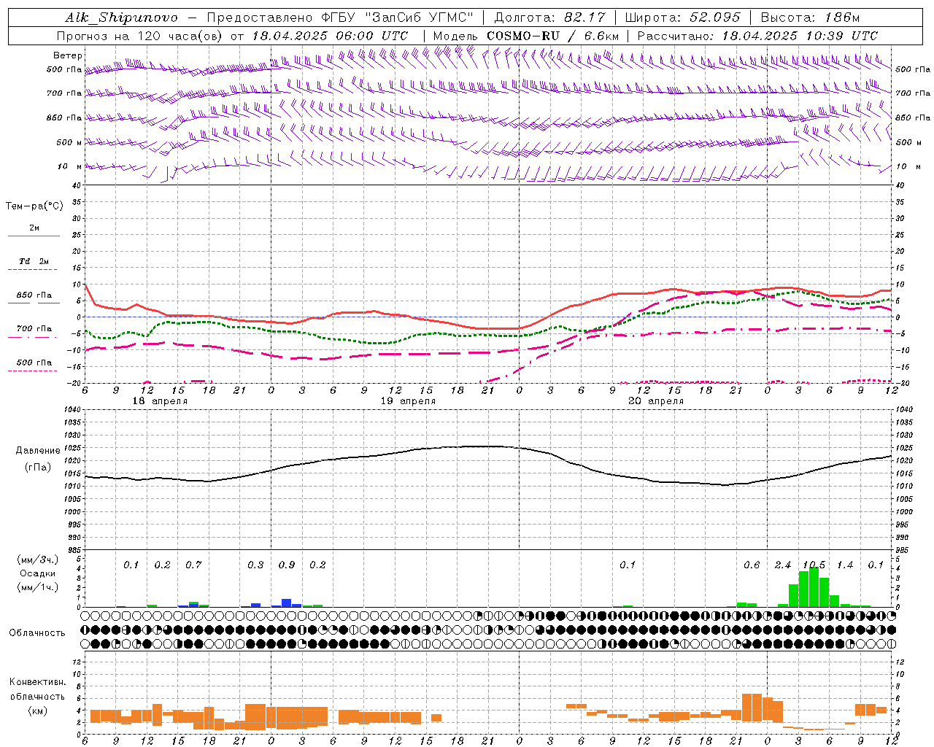This screenshot has height=747, width=934.
Task: Click the "(мм/1ч.)" hourly precipitation unit label
Action: click(x=37, y=587)
